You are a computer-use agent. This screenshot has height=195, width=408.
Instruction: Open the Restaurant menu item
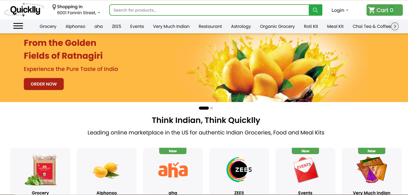pyautogui.click(x=210, y=26)
